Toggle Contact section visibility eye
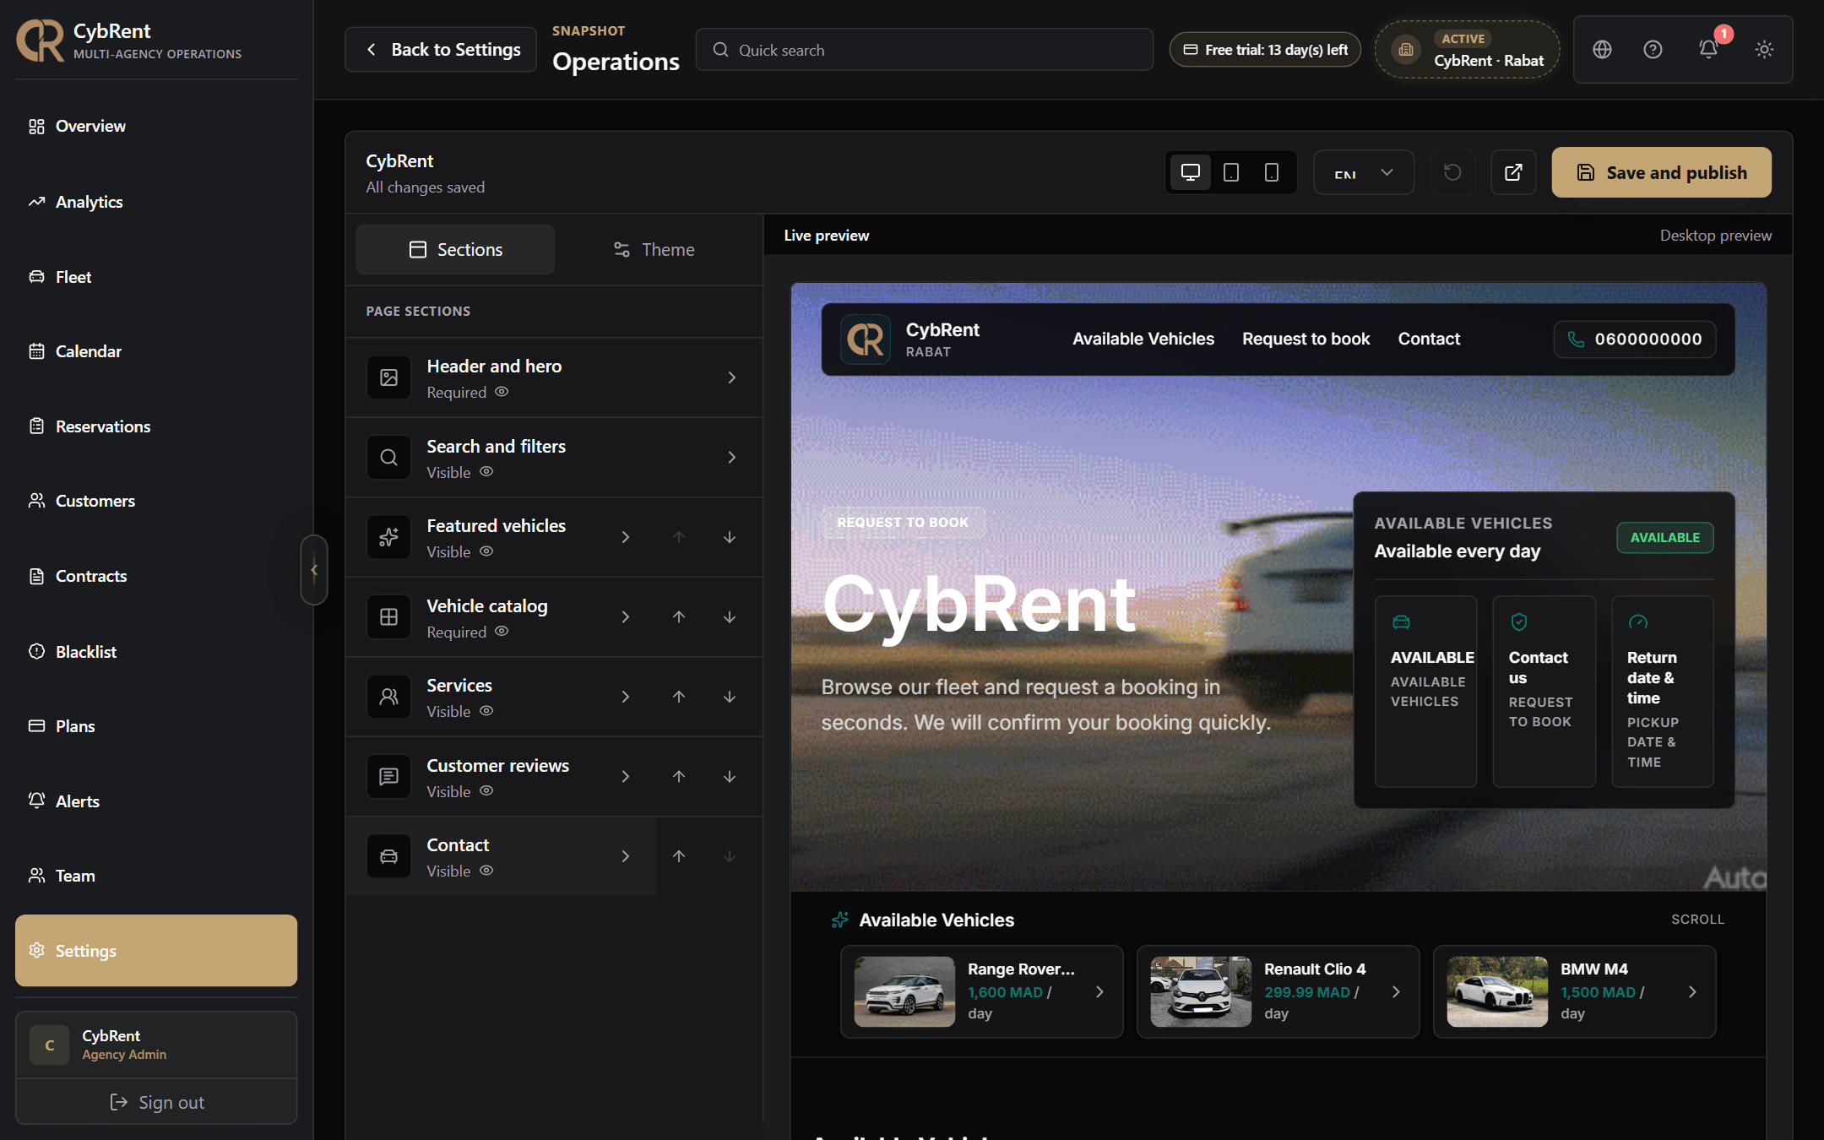Screen dimensions: 1824x1140 click(x=486, y=871)
